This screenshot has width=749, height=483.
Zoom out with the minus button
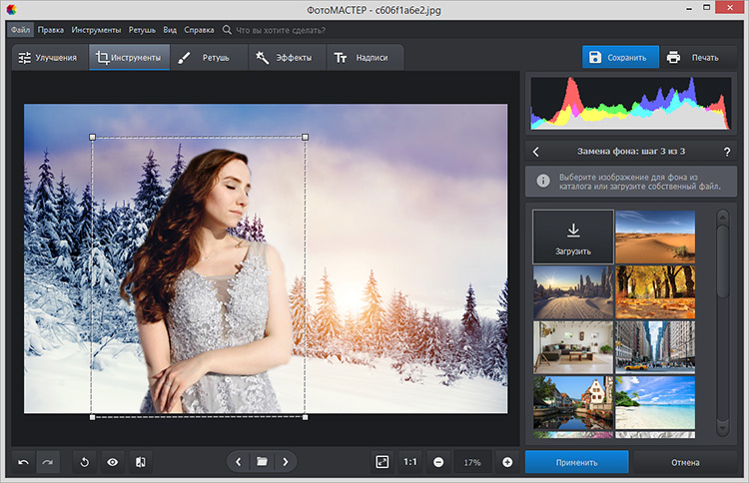[438, 462]
